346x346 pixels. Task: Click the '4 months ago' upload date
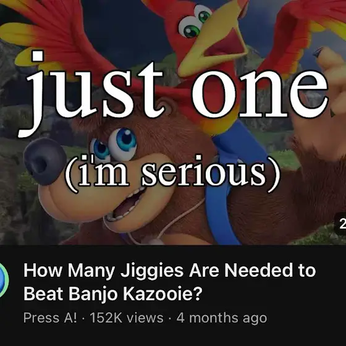222,318
